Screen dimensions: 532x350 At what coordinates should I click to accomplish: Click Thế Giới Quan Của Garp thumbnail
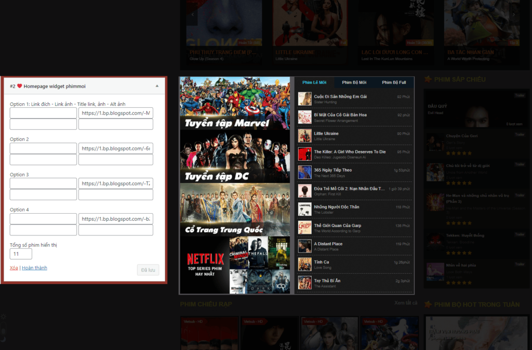pos(304,228)
